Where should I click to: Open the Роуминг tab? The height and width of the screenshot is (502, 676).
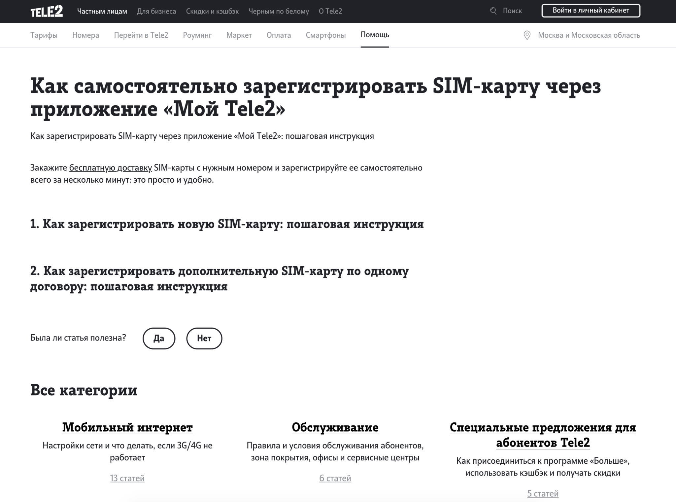197,35
